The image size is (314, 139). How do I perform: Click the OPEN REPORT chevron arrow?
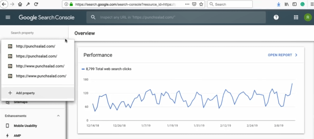[x=297, y=55]
